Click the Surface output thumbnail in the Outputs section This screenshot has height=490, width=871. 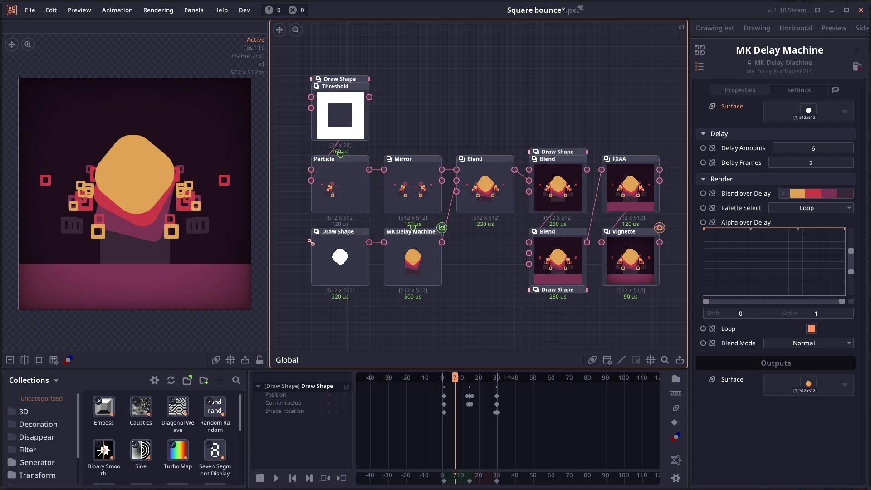pyautogui.click(x=808, y=384)
